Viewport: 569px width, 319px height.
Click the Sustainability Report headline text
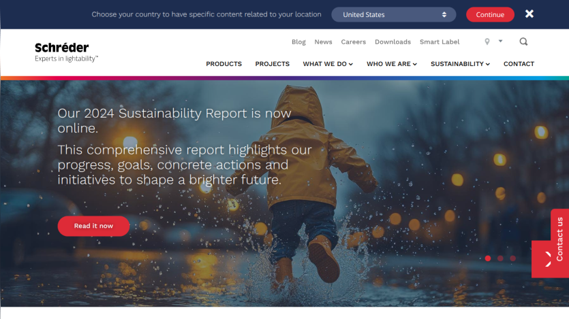click(x=174, y=120)
